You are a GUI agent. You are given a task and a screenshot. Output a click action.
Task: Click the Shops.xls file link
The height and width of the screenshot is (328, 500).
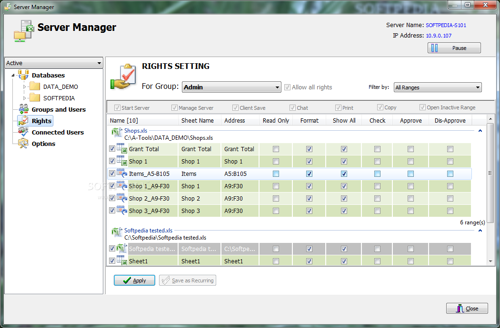tap(136, 131)
